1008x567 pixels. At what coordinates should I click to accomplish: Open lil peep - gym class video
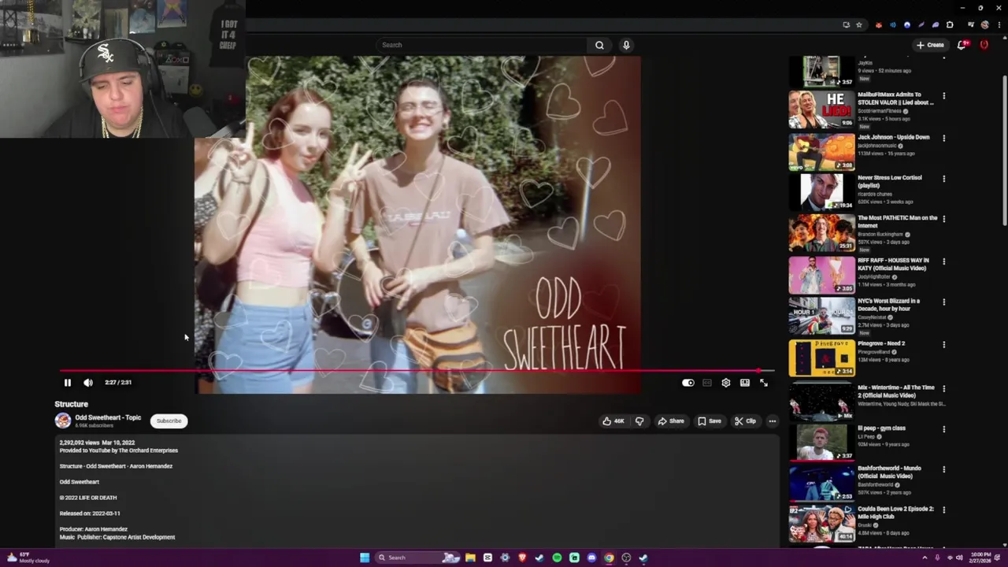(x=881, y=428)
